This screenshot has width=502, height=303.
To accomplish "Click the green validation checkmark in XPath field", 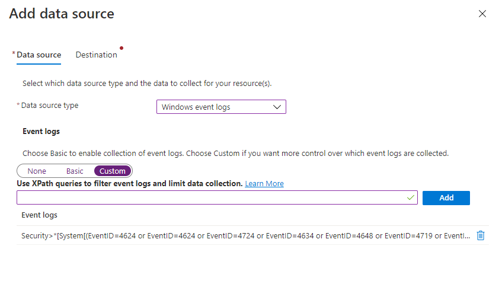I will 411,197.
